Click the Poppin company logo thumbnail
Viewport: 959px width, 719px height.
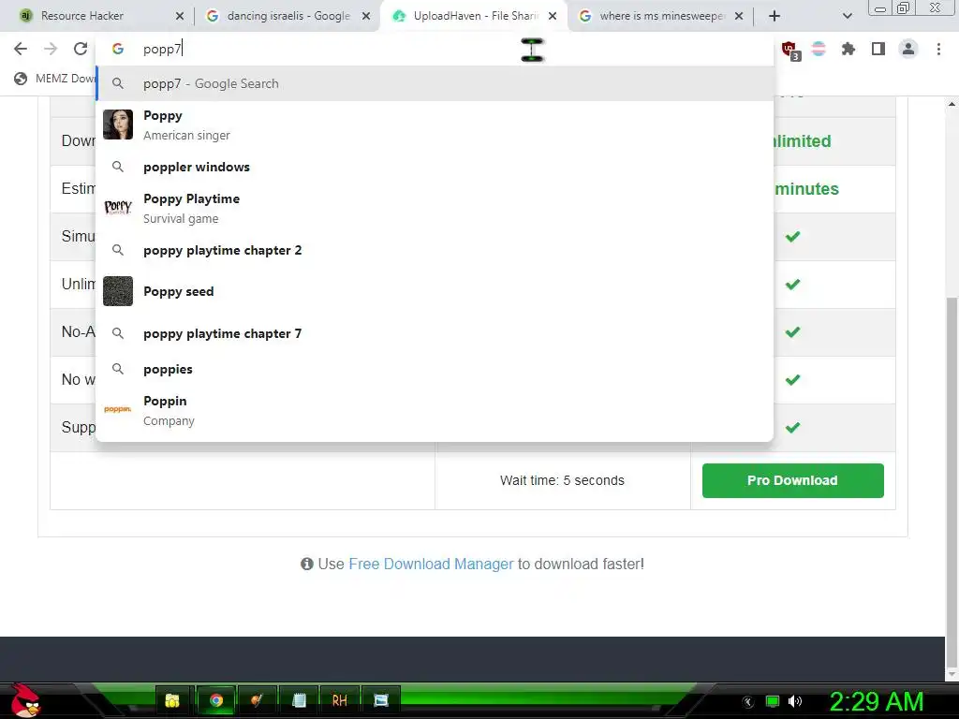point(118,409)
